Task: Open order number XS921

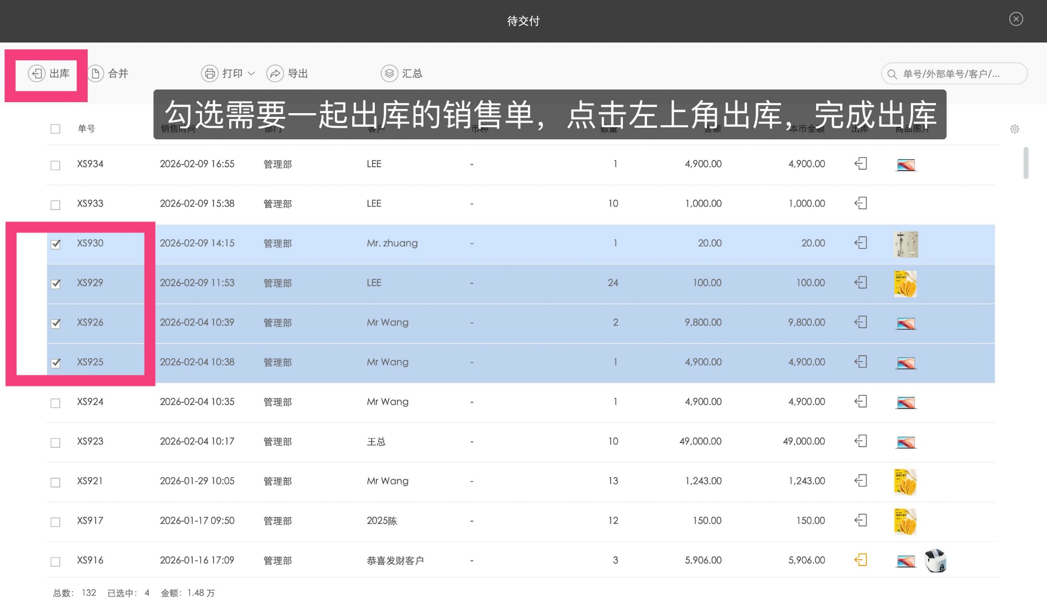Action: point(90,481)
